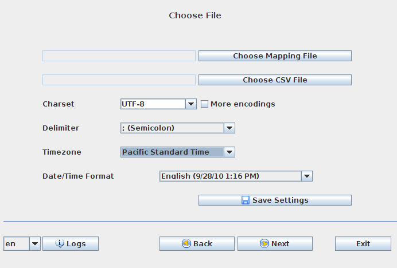Click the Exit button

[x=363, y=243]
